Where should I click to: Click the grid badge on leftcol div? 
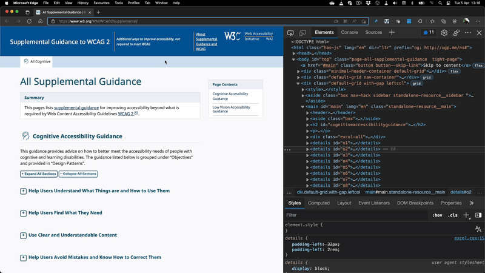416,84
